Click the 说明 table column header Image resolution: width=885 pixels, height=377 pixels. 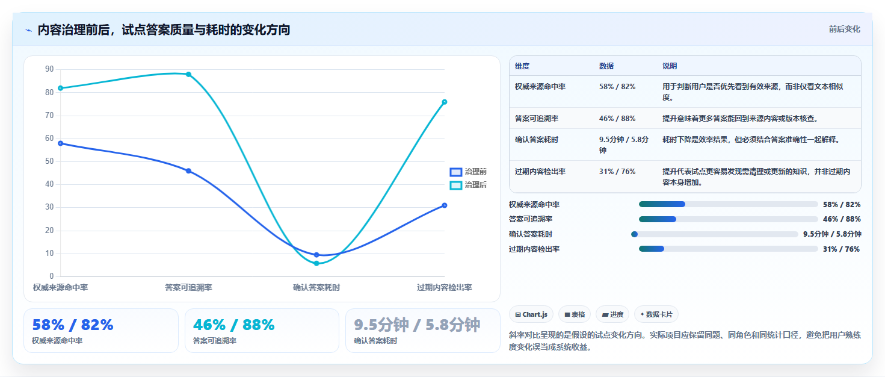pyautogui.click(x=670, y=66)
